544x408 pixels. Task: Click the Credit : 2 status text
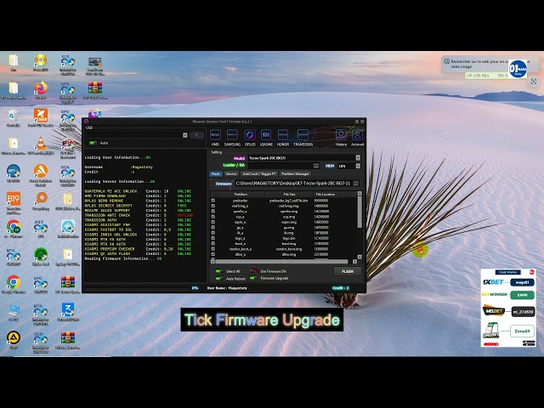tap(341, 288)
